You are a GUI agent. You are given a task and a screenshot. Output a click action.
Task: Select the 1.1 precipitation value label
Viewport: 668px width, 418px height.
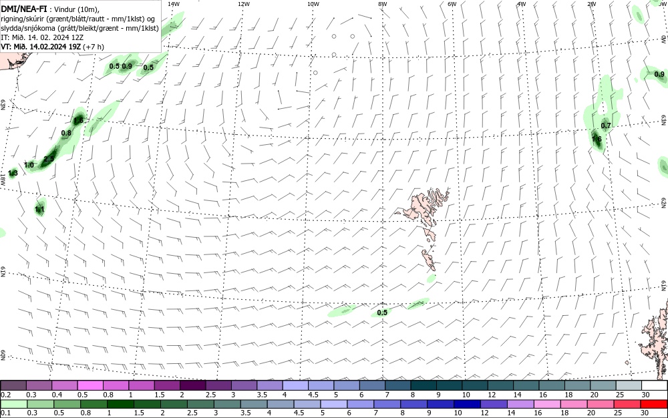click(x=39, y=210)
